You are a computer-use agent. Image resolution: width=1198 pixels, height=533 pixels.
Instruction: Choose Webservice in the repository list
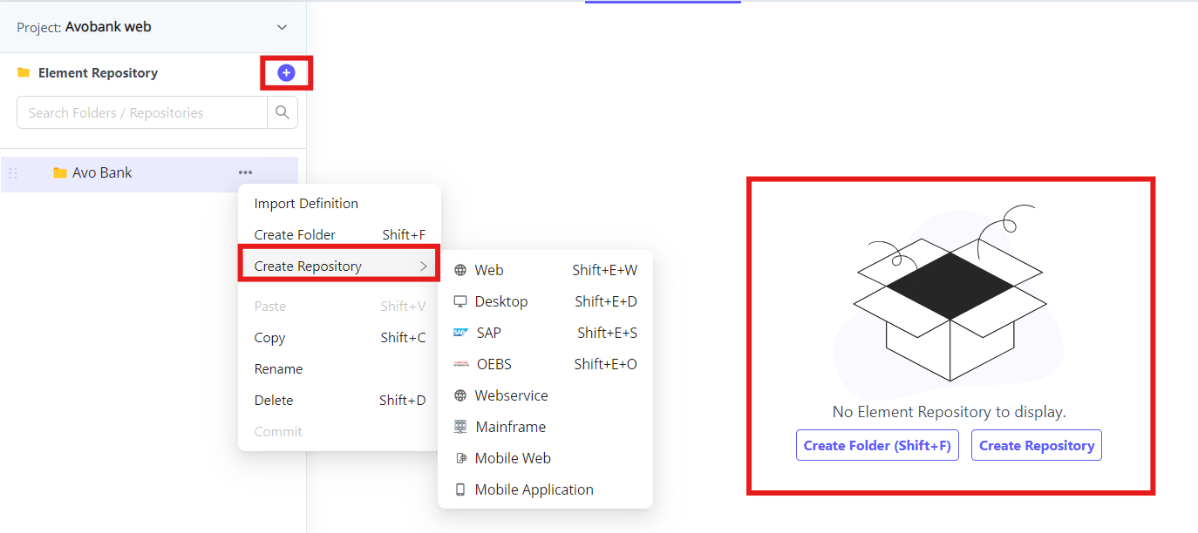click(x=511, y=395)
